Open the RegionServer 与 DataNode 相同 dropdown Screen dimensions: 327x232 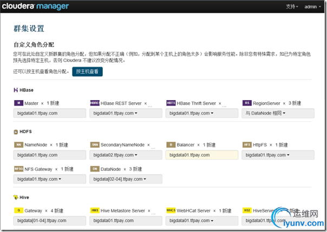pos(278,113)
